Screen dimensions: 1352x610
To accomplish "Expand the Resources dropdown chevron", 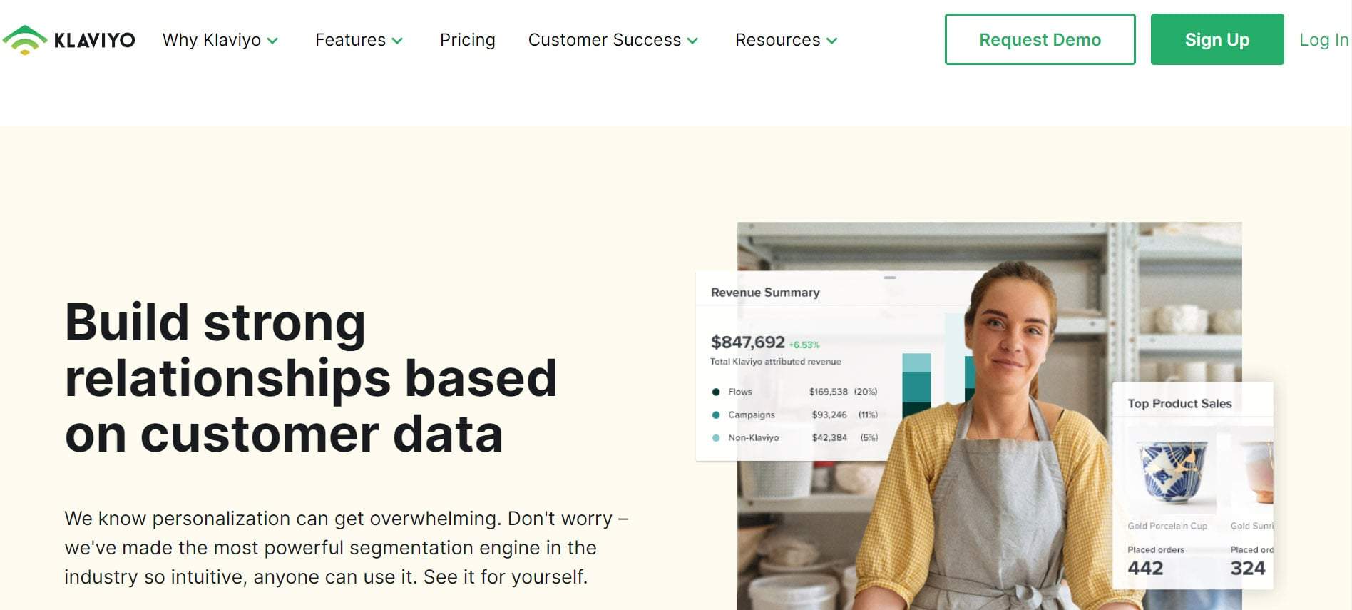I will (831, 41).
